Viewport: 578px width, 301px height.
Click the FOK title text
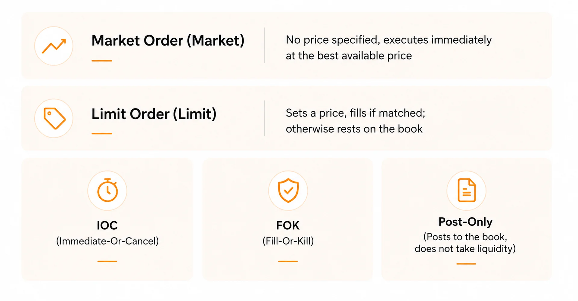point(288,225)
